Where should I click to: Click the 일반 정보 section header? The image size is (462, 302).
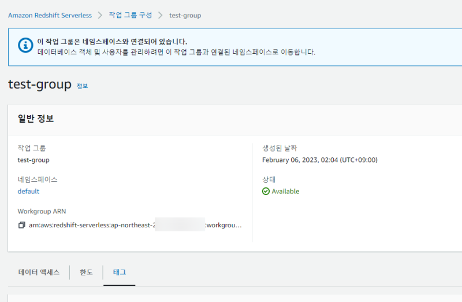(36, 119)
